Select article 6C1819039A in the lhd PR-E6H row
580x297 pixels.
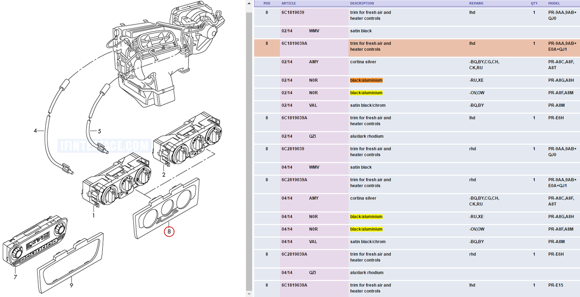(294, 118)
